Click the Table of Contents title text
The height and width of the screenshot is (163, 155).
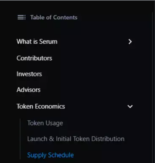click(x=54, y=17)
